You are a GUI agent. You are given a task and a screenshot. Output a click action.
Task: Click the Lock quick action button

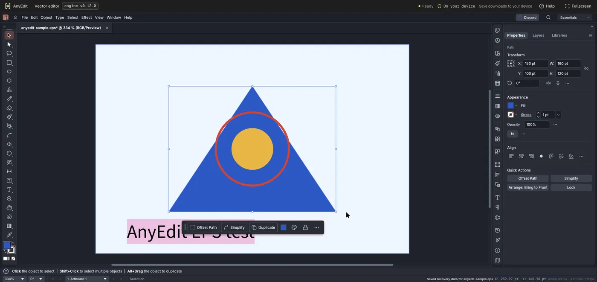coord(571,187)
